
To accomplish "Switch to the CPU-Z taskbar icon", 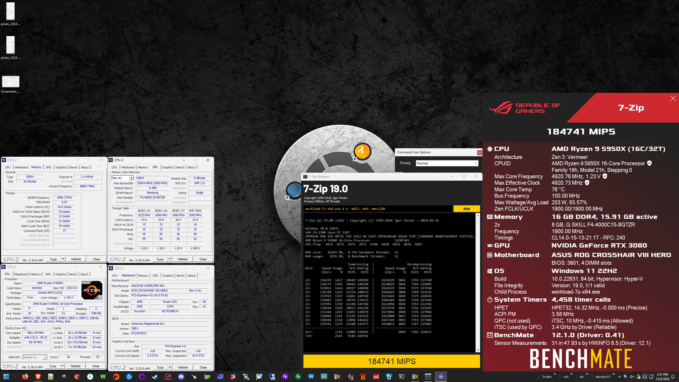I will 441,376.
